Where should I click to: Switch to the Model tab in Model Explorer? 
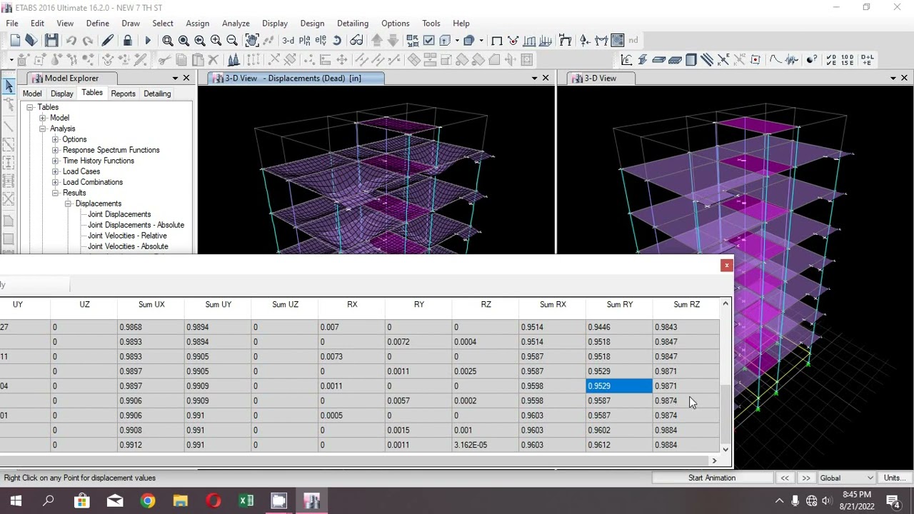pyautogui.click(x=32, y=94)
